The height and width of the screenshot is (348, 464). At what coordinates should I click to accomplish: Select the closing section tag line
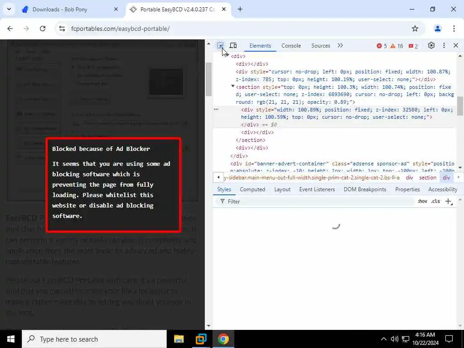click(250, 140)
